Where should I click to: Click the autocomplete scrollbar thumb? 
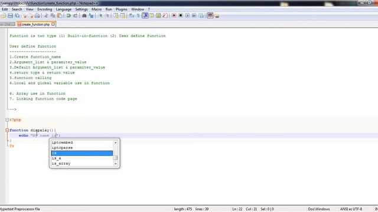coord(116,158)
